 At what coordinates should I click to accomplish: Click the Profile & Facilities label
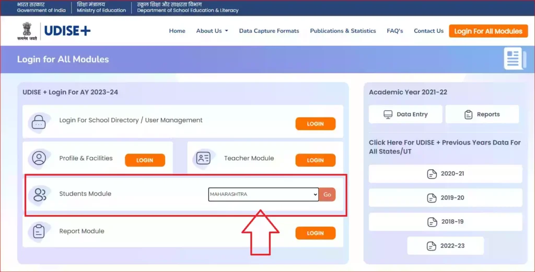coord(86,158)
